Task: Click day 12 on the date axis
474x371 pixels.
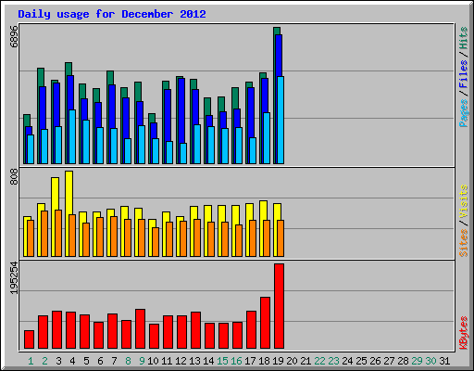Action: pos(181,361)
